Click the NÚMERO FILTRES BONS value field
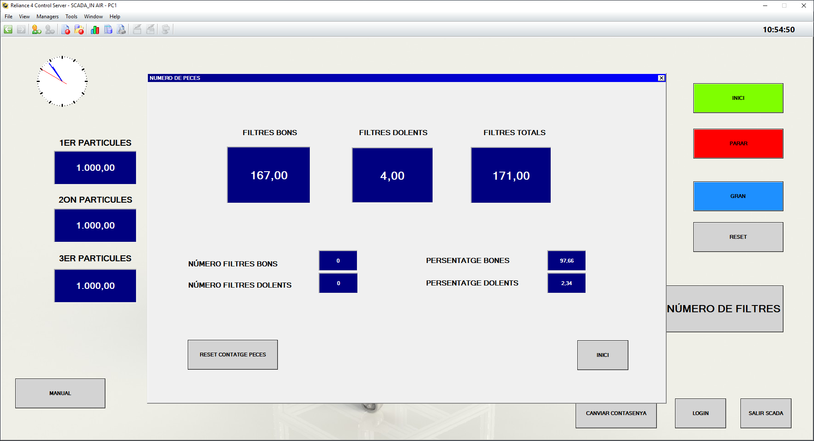Viewport: 814px width, 441px height. tap(338, 260)
